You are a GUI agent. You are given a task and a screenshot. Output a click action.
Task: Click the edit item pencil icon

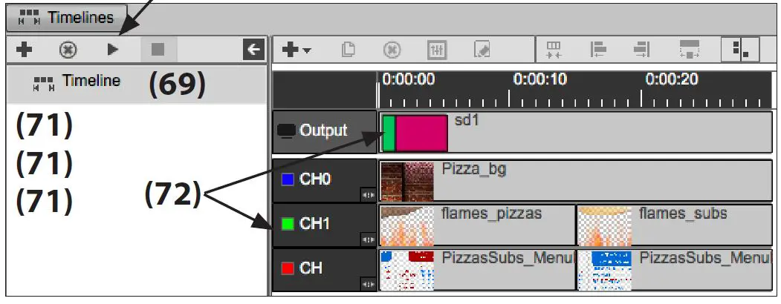click(x=482, y=50)
